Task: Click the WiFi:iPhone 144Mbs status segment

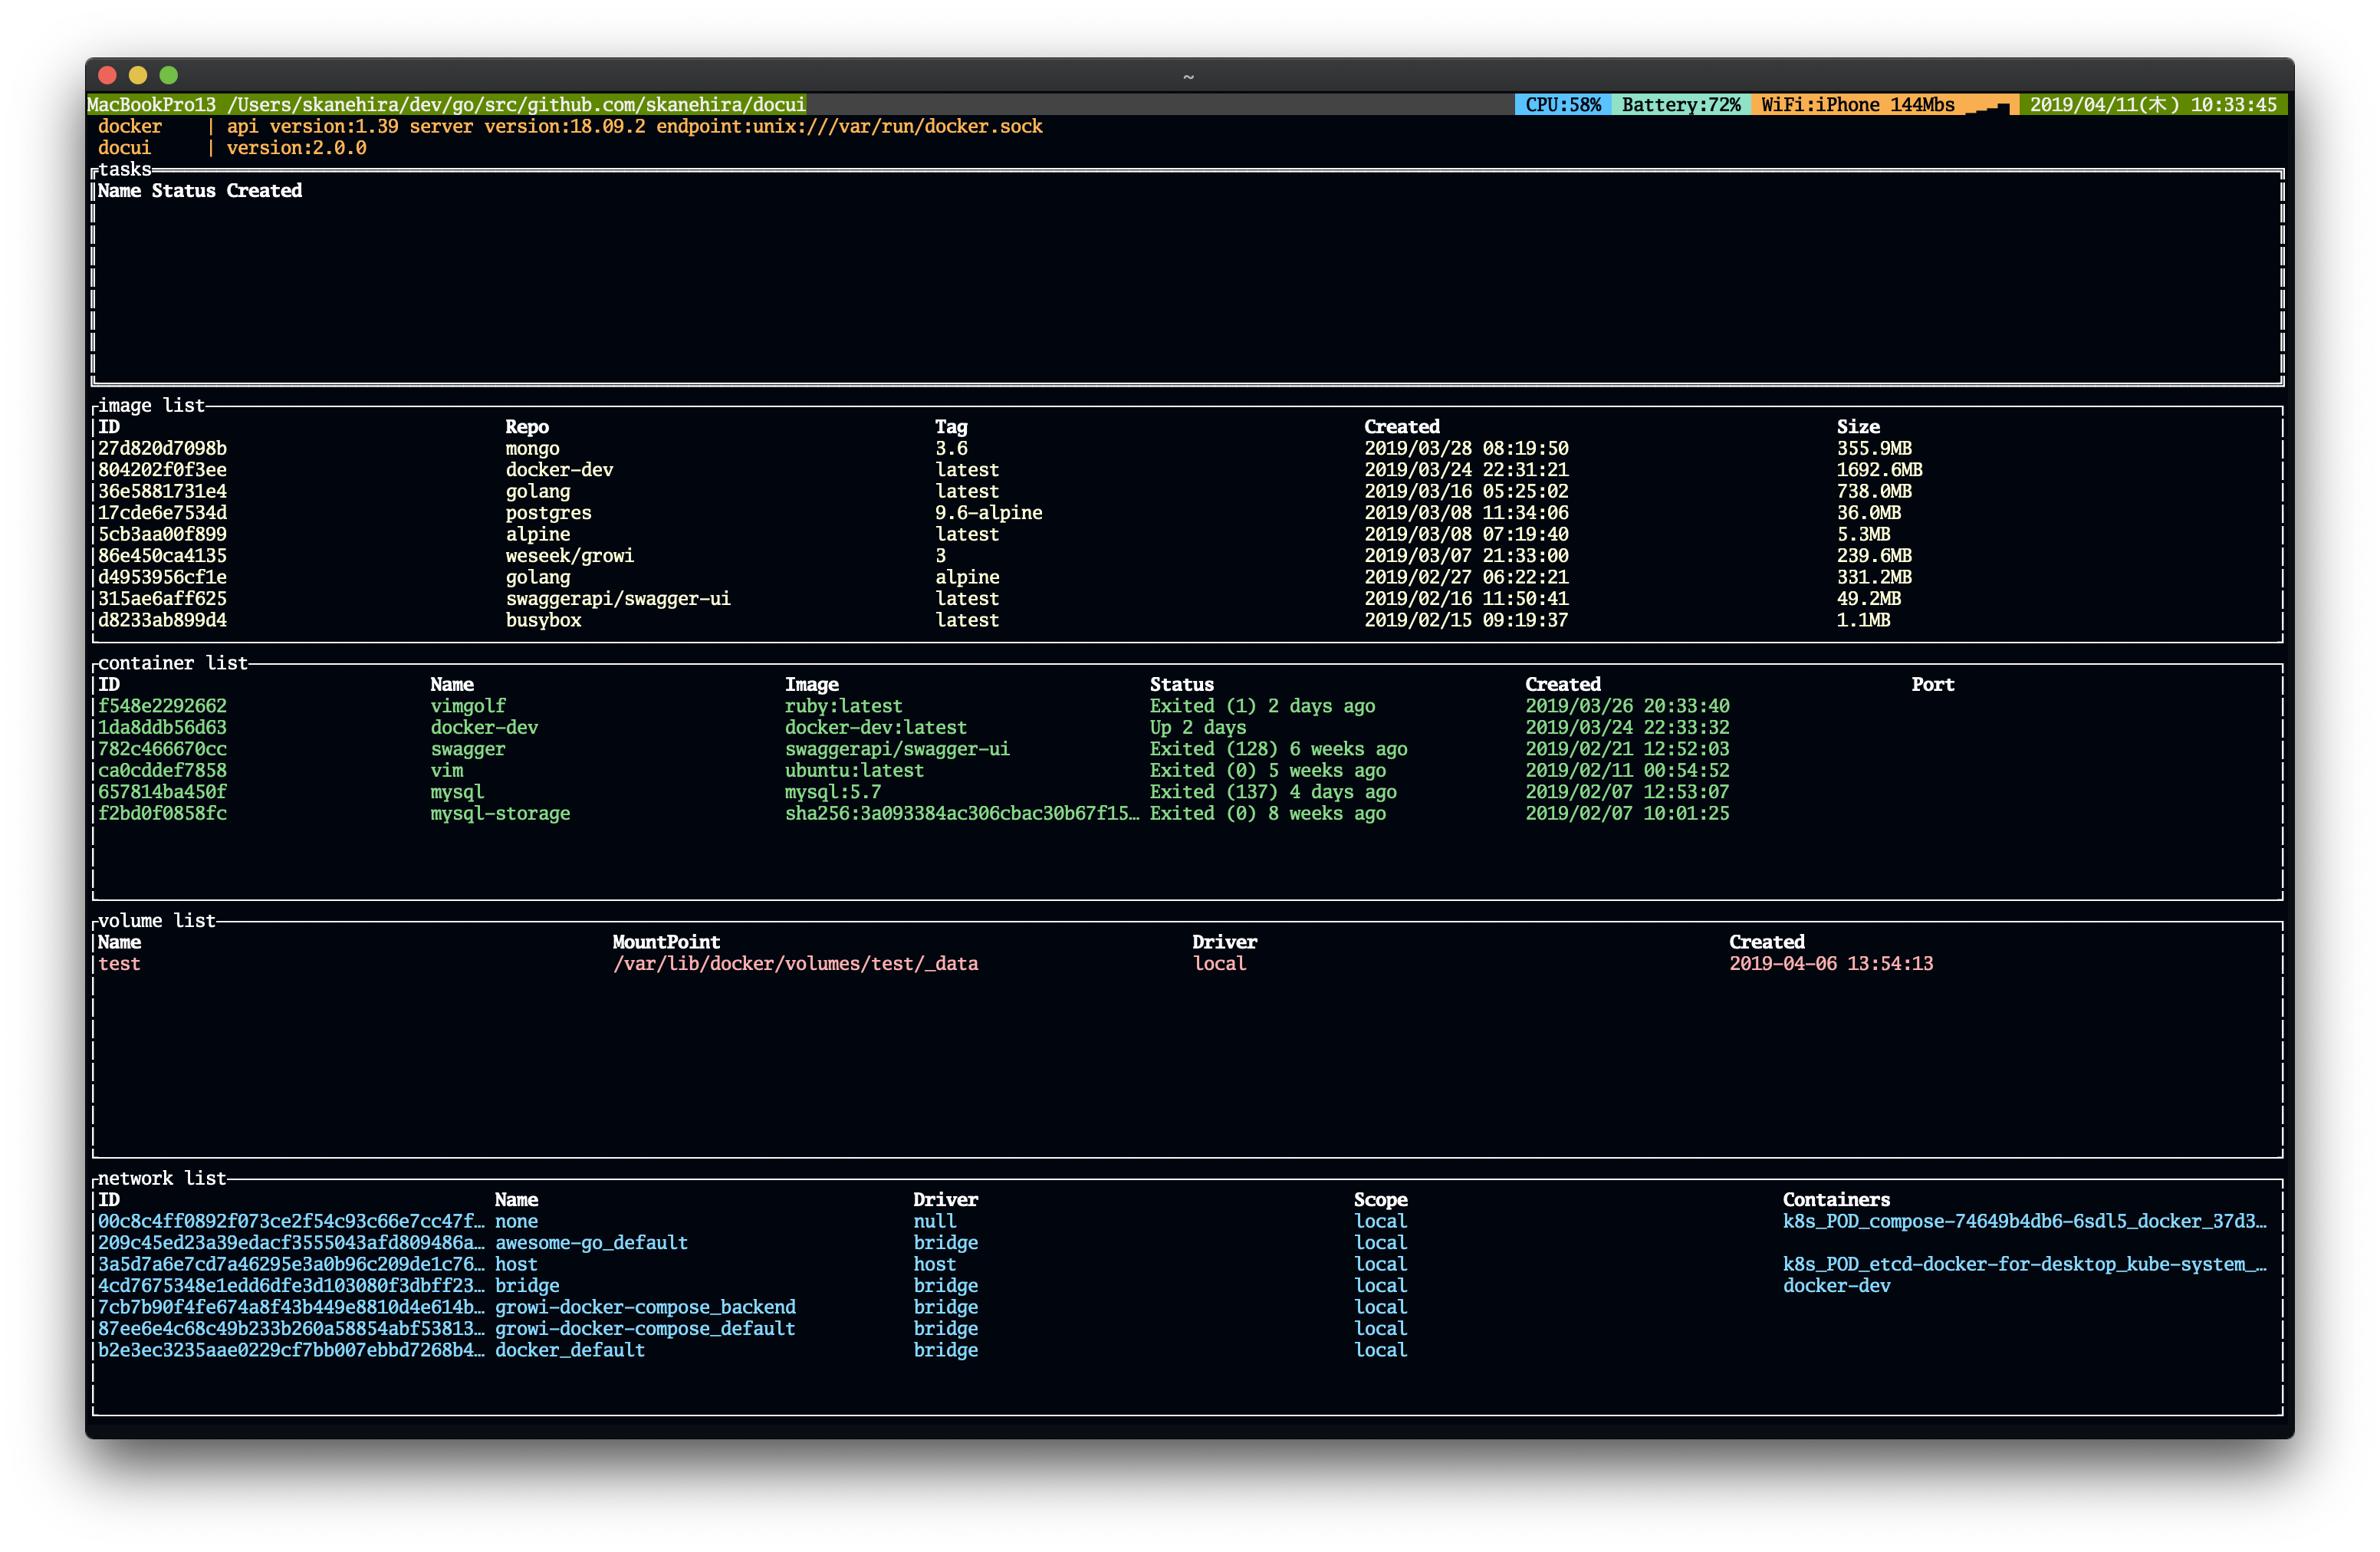Action: click(1857, 105)
